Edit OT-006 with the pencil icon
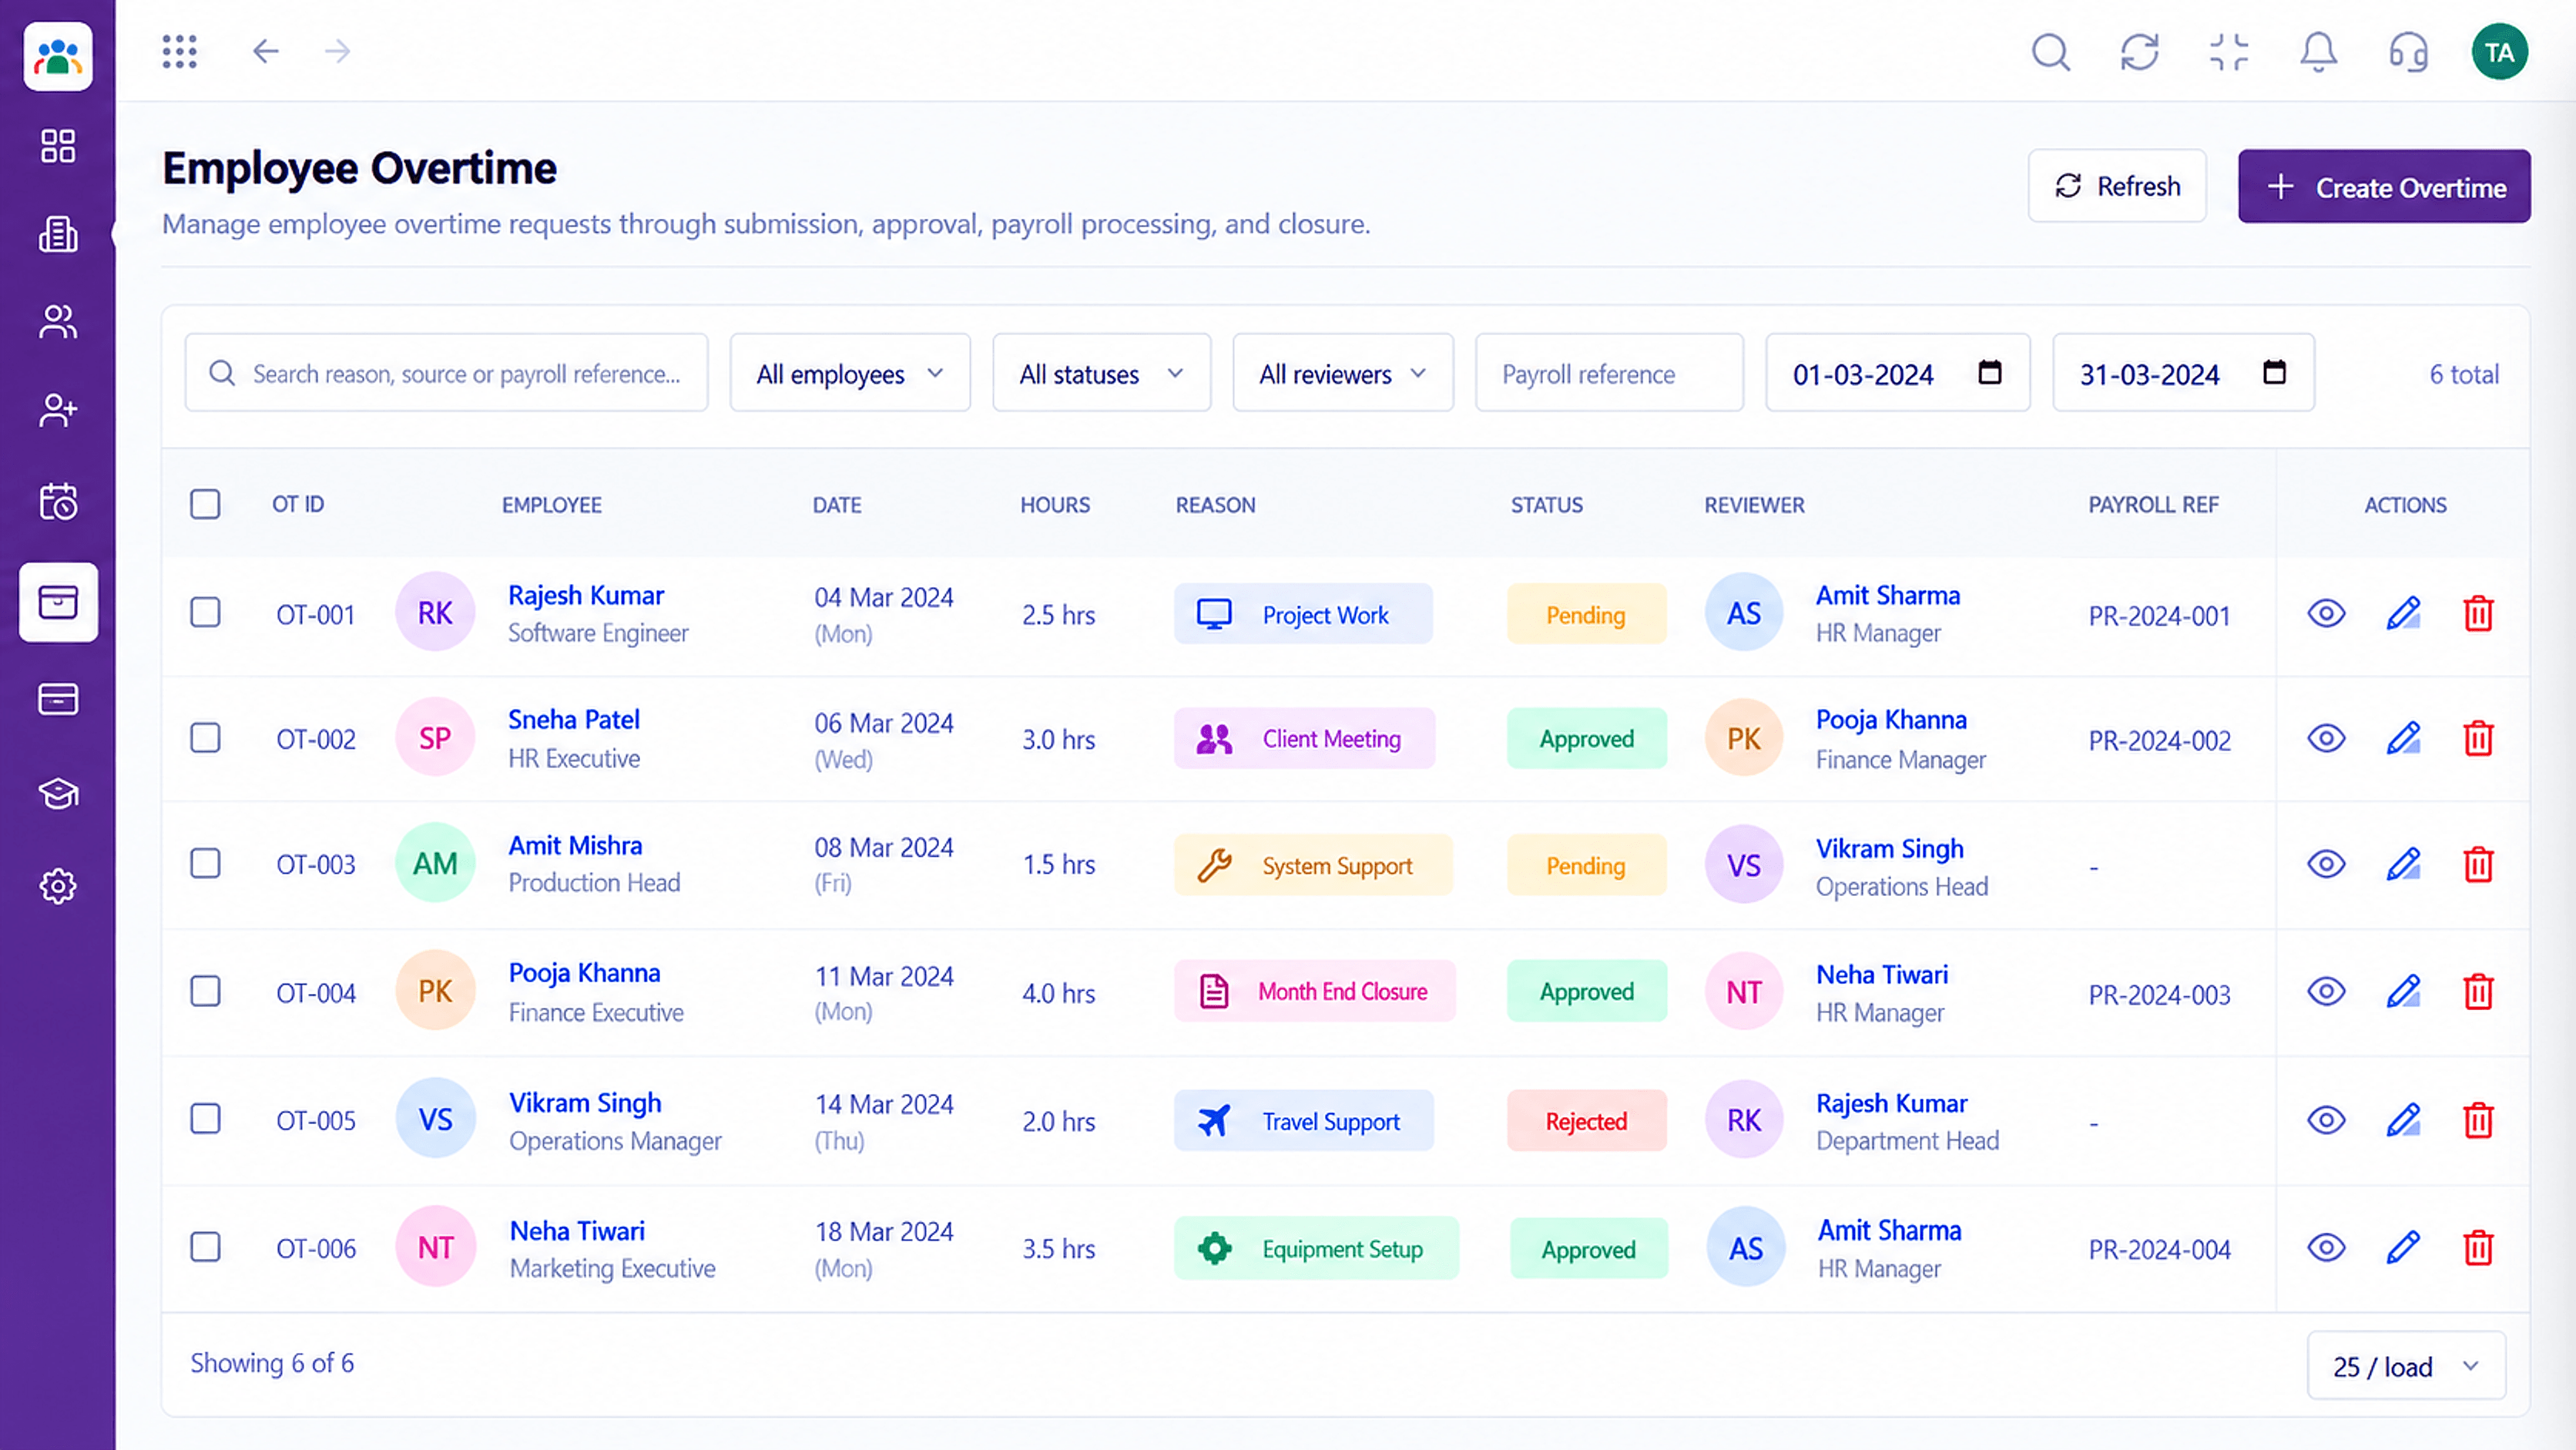Screen dimensions: 2576x1450 [x=2403, y=1248]
